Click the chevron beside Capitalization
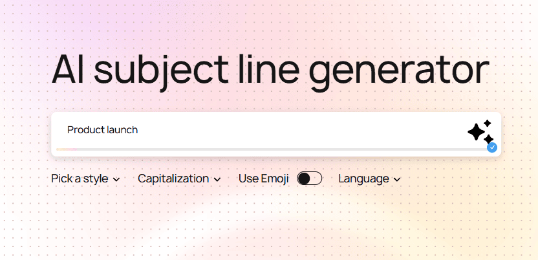The image size is (538, 260). click(217, 179)
